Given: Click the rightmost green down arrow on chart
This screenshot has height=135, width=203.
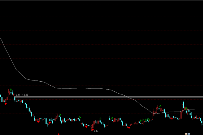Looking at the screenshot, I should pyautogui.click(x=186, y=108).
